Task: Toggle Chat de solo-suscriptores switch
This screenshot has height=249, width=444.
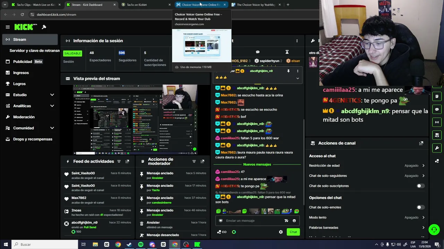Action: coord(420,186)
